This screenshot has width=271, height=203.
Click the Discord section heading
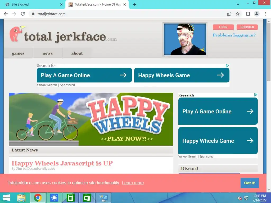click(x=189, y=168)
